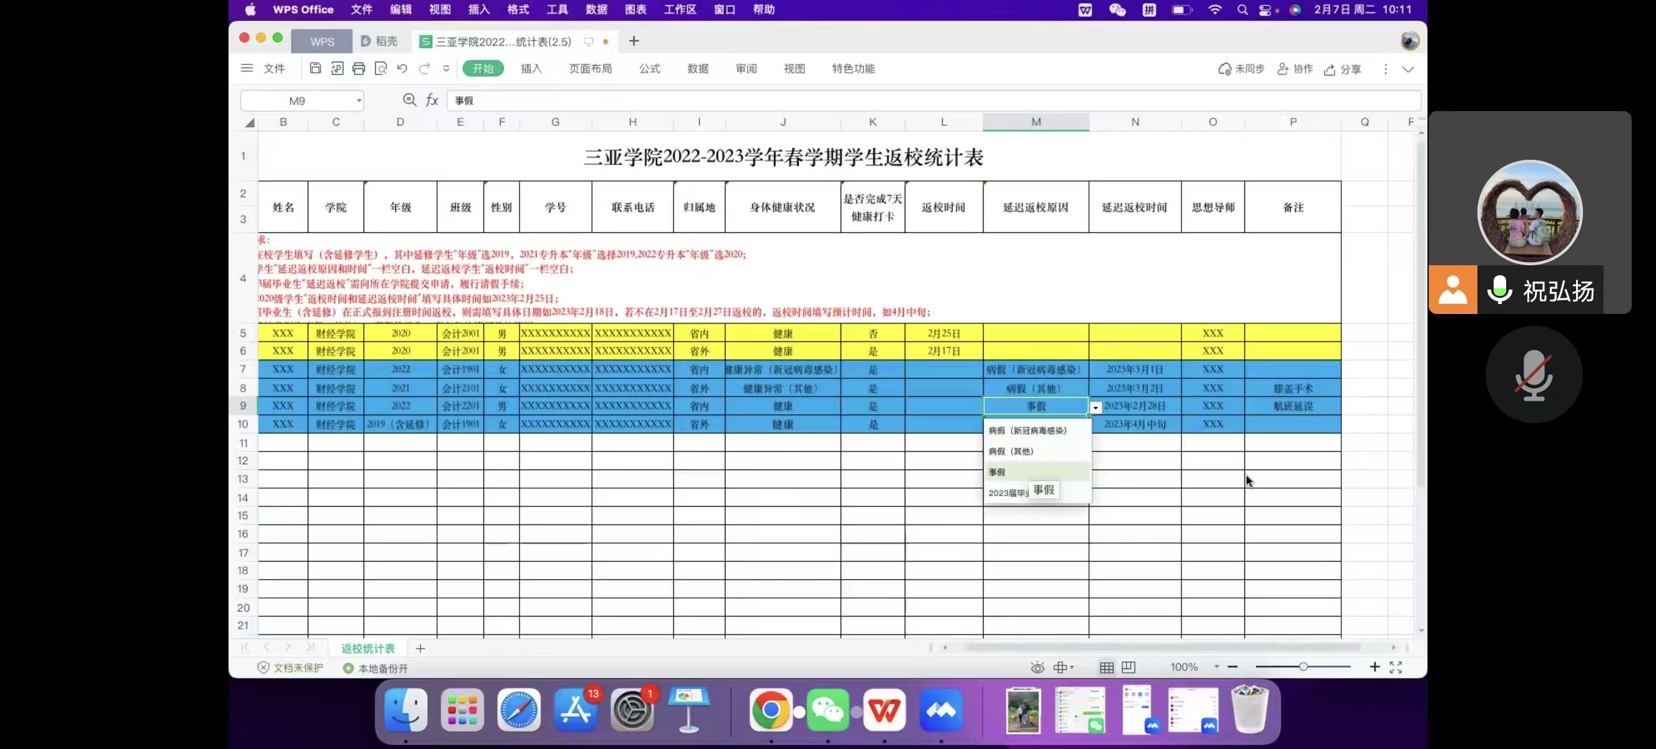Open the 公式 ribbon tab
Image resolution: width=1656 pixels, height=749 pixels.
click(649, 69)
